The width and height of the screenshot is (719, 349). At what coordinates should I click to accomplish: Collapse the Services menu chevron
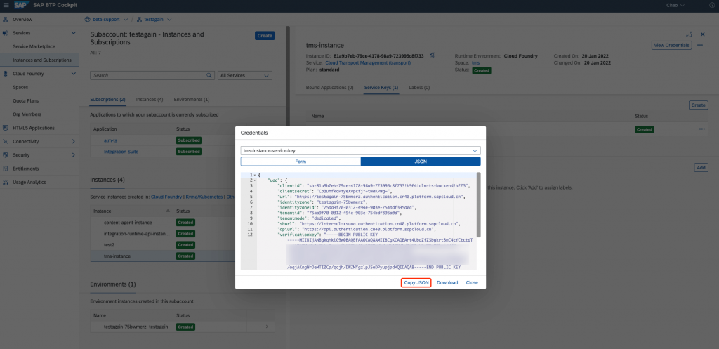click(x=73, y=33)
